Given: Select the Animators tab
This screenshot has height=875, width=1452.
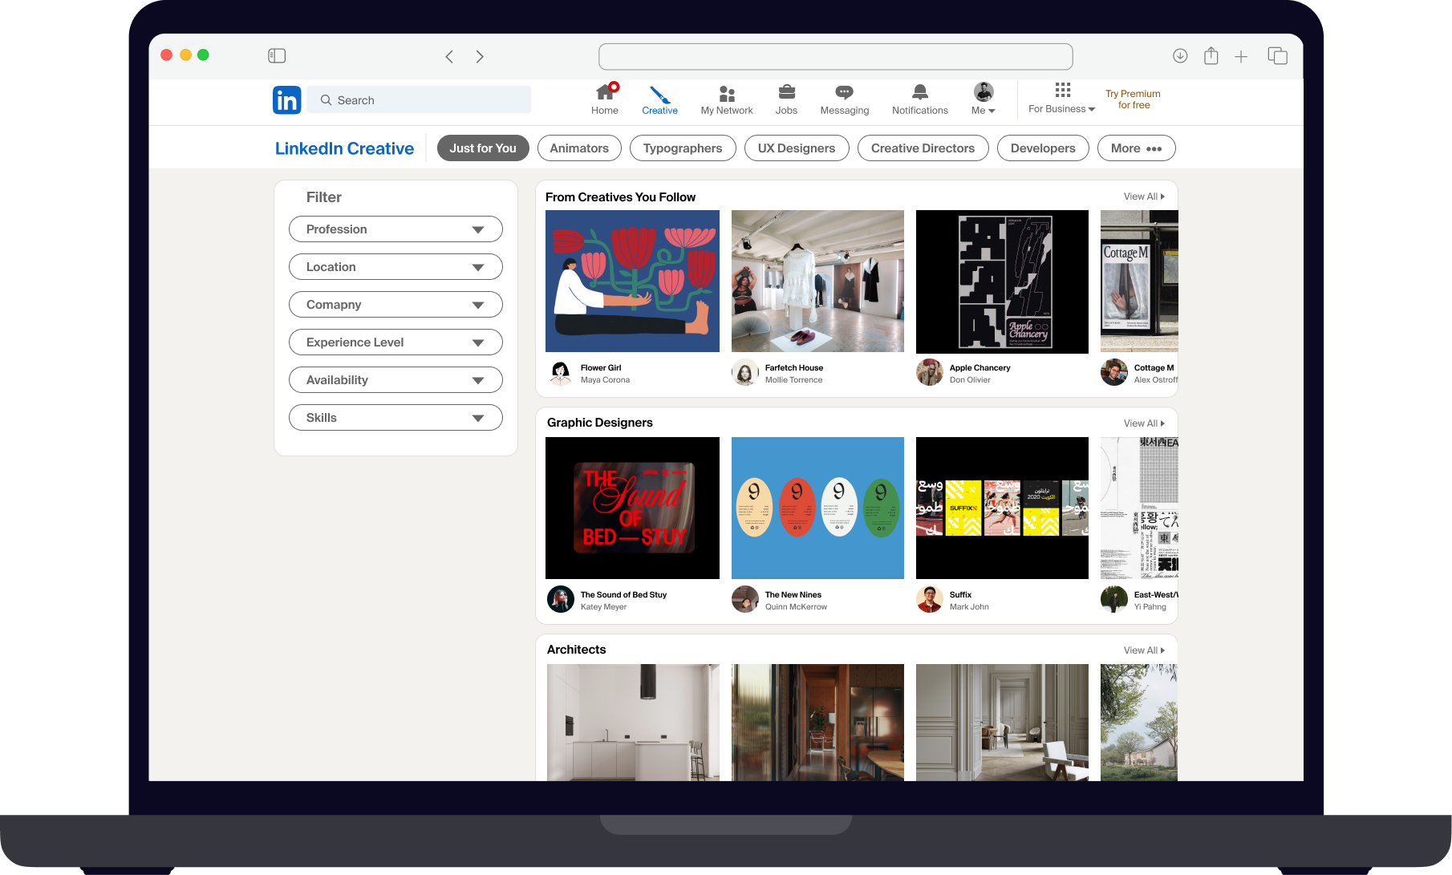Looking at the screenshot, I should [x=579, y=148].
